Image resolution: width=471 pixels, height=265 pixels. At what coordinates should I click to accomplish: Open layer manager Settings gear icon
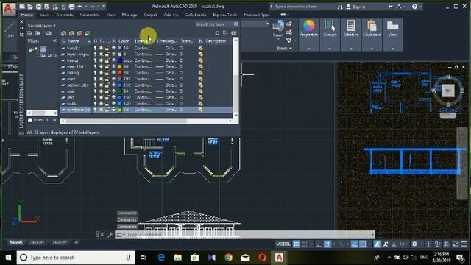(233, 33)
